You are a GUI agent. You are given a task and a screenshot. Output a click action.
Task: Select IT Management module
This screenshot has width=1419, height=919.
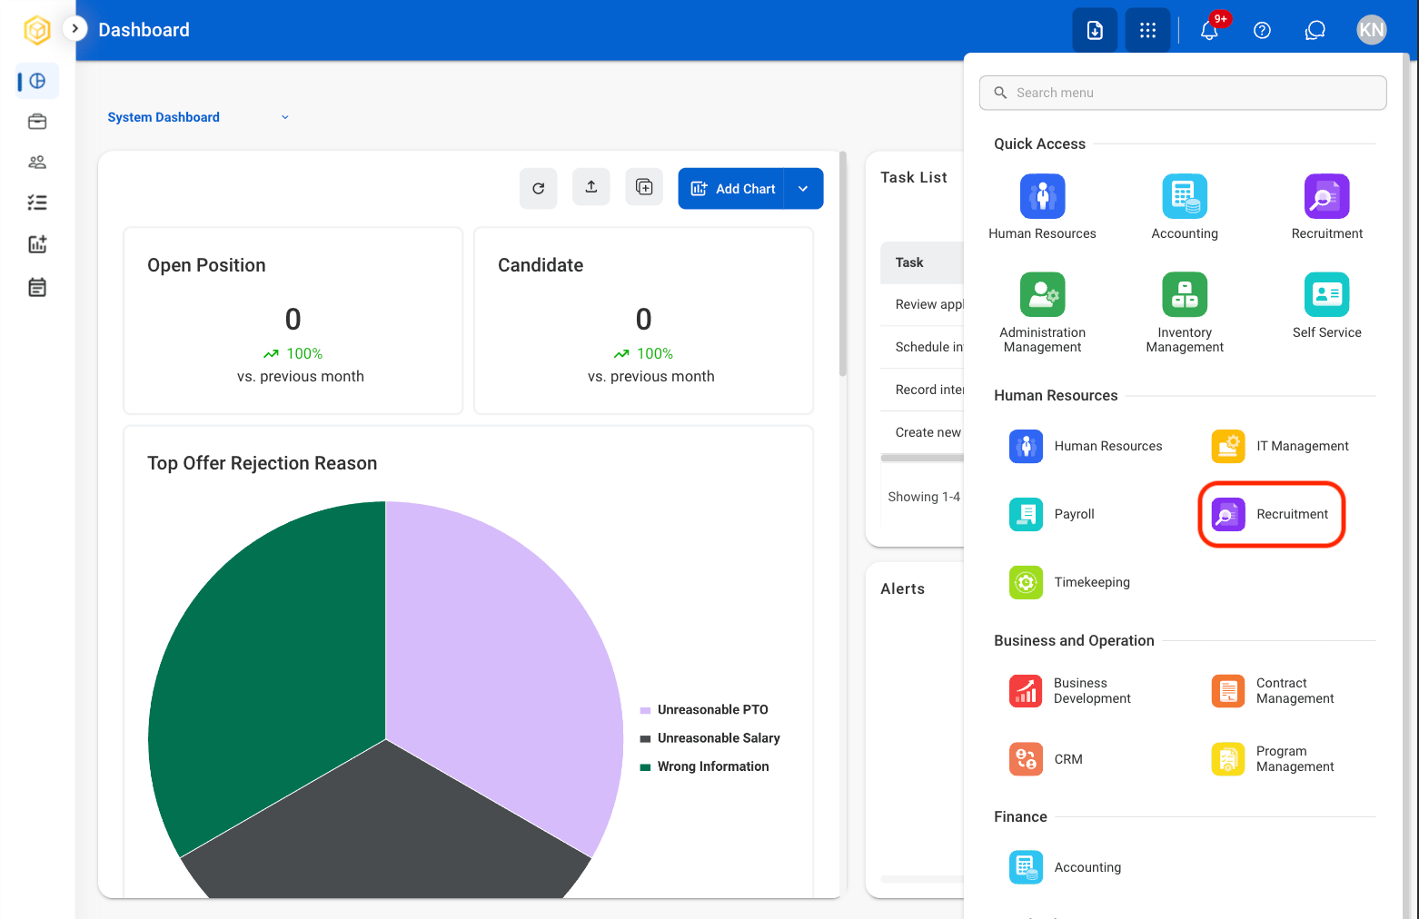point(1281,446)
